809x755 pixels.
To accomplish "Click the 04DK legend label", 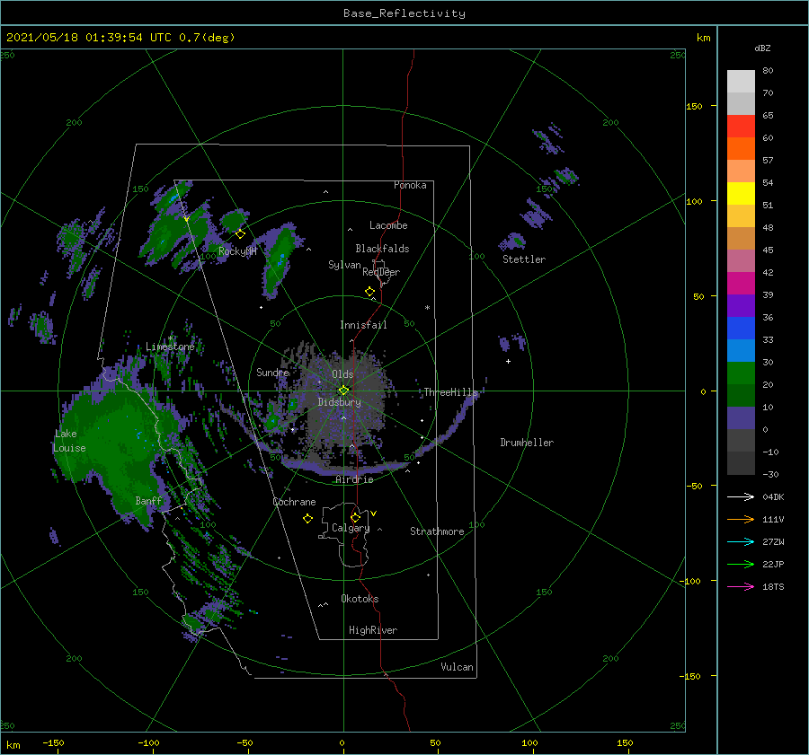I will (x=773, y=497).
